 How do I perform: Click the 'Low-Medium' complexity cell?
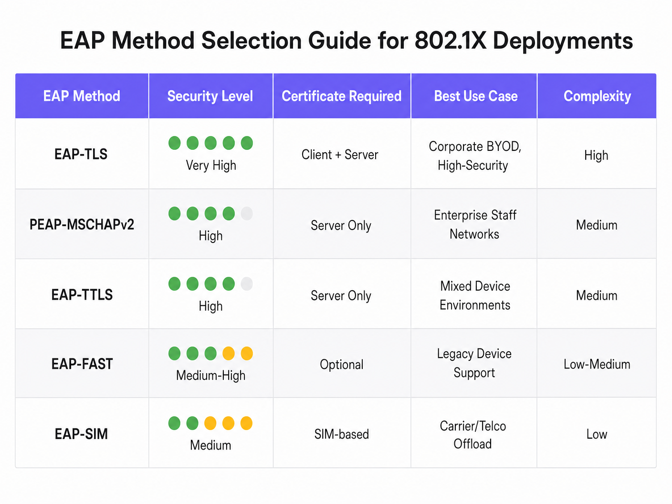[x=597, y=364]
